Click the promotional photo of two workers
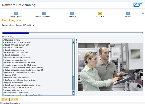This screenshot has width=145, height=104. (x=110, y=67)
